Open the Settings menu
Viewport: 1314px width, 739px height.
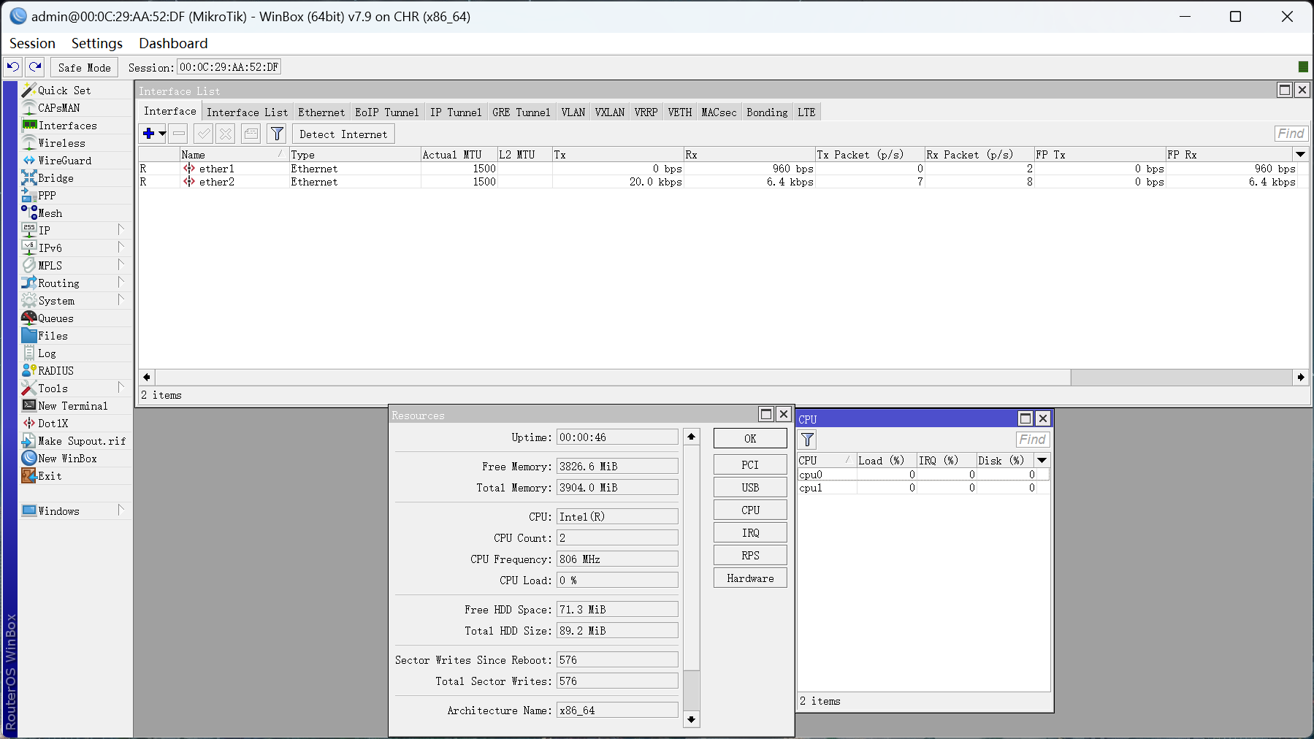96,44
